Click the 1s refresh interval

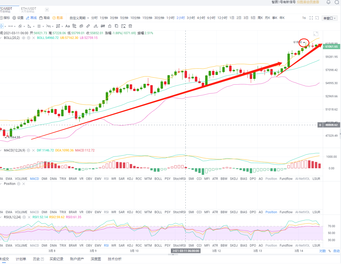tap(304, 18)
